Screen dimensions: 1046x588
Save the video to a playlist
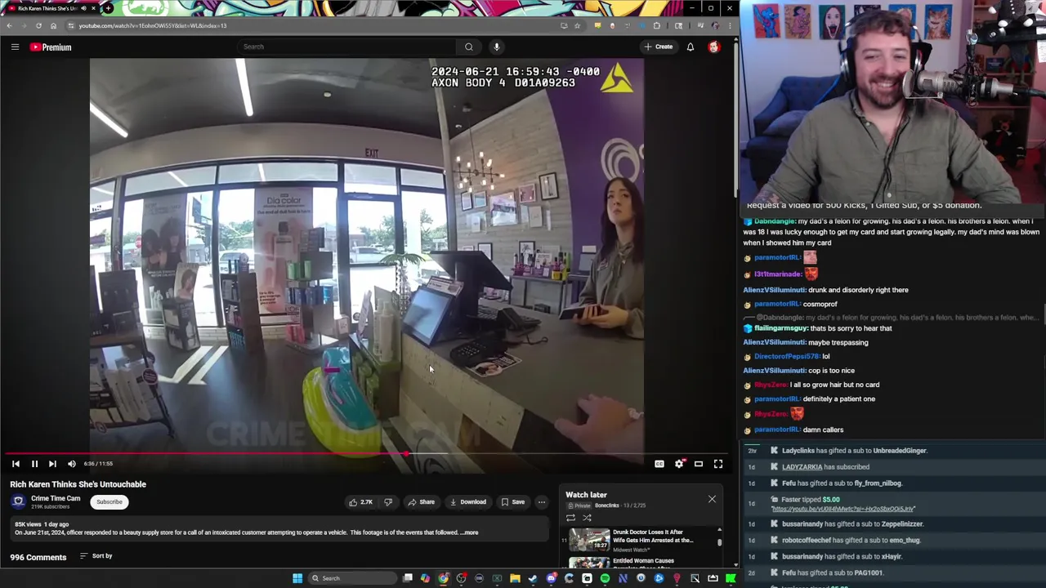[x=512, y=502]
